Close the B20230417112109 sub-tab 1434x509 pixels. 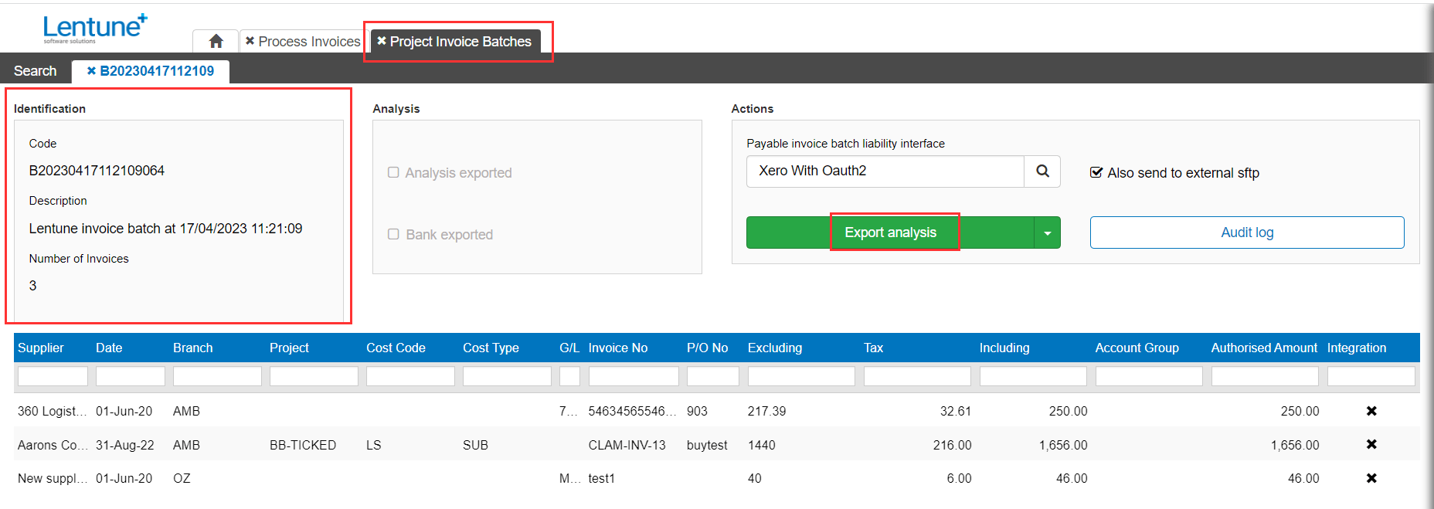click(91, 71)
